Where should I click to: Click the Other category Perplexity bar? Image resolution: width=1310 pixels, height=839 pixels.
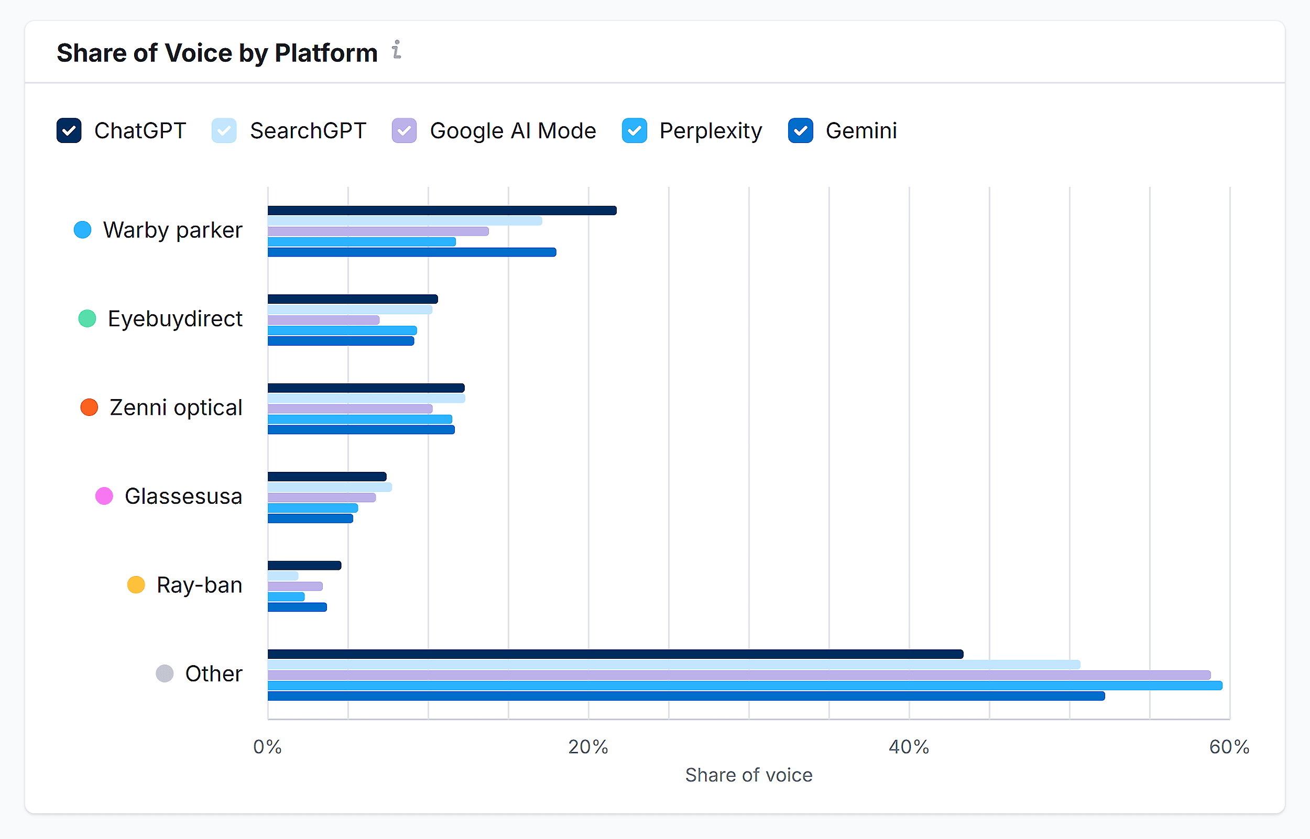tap(745, 686)
